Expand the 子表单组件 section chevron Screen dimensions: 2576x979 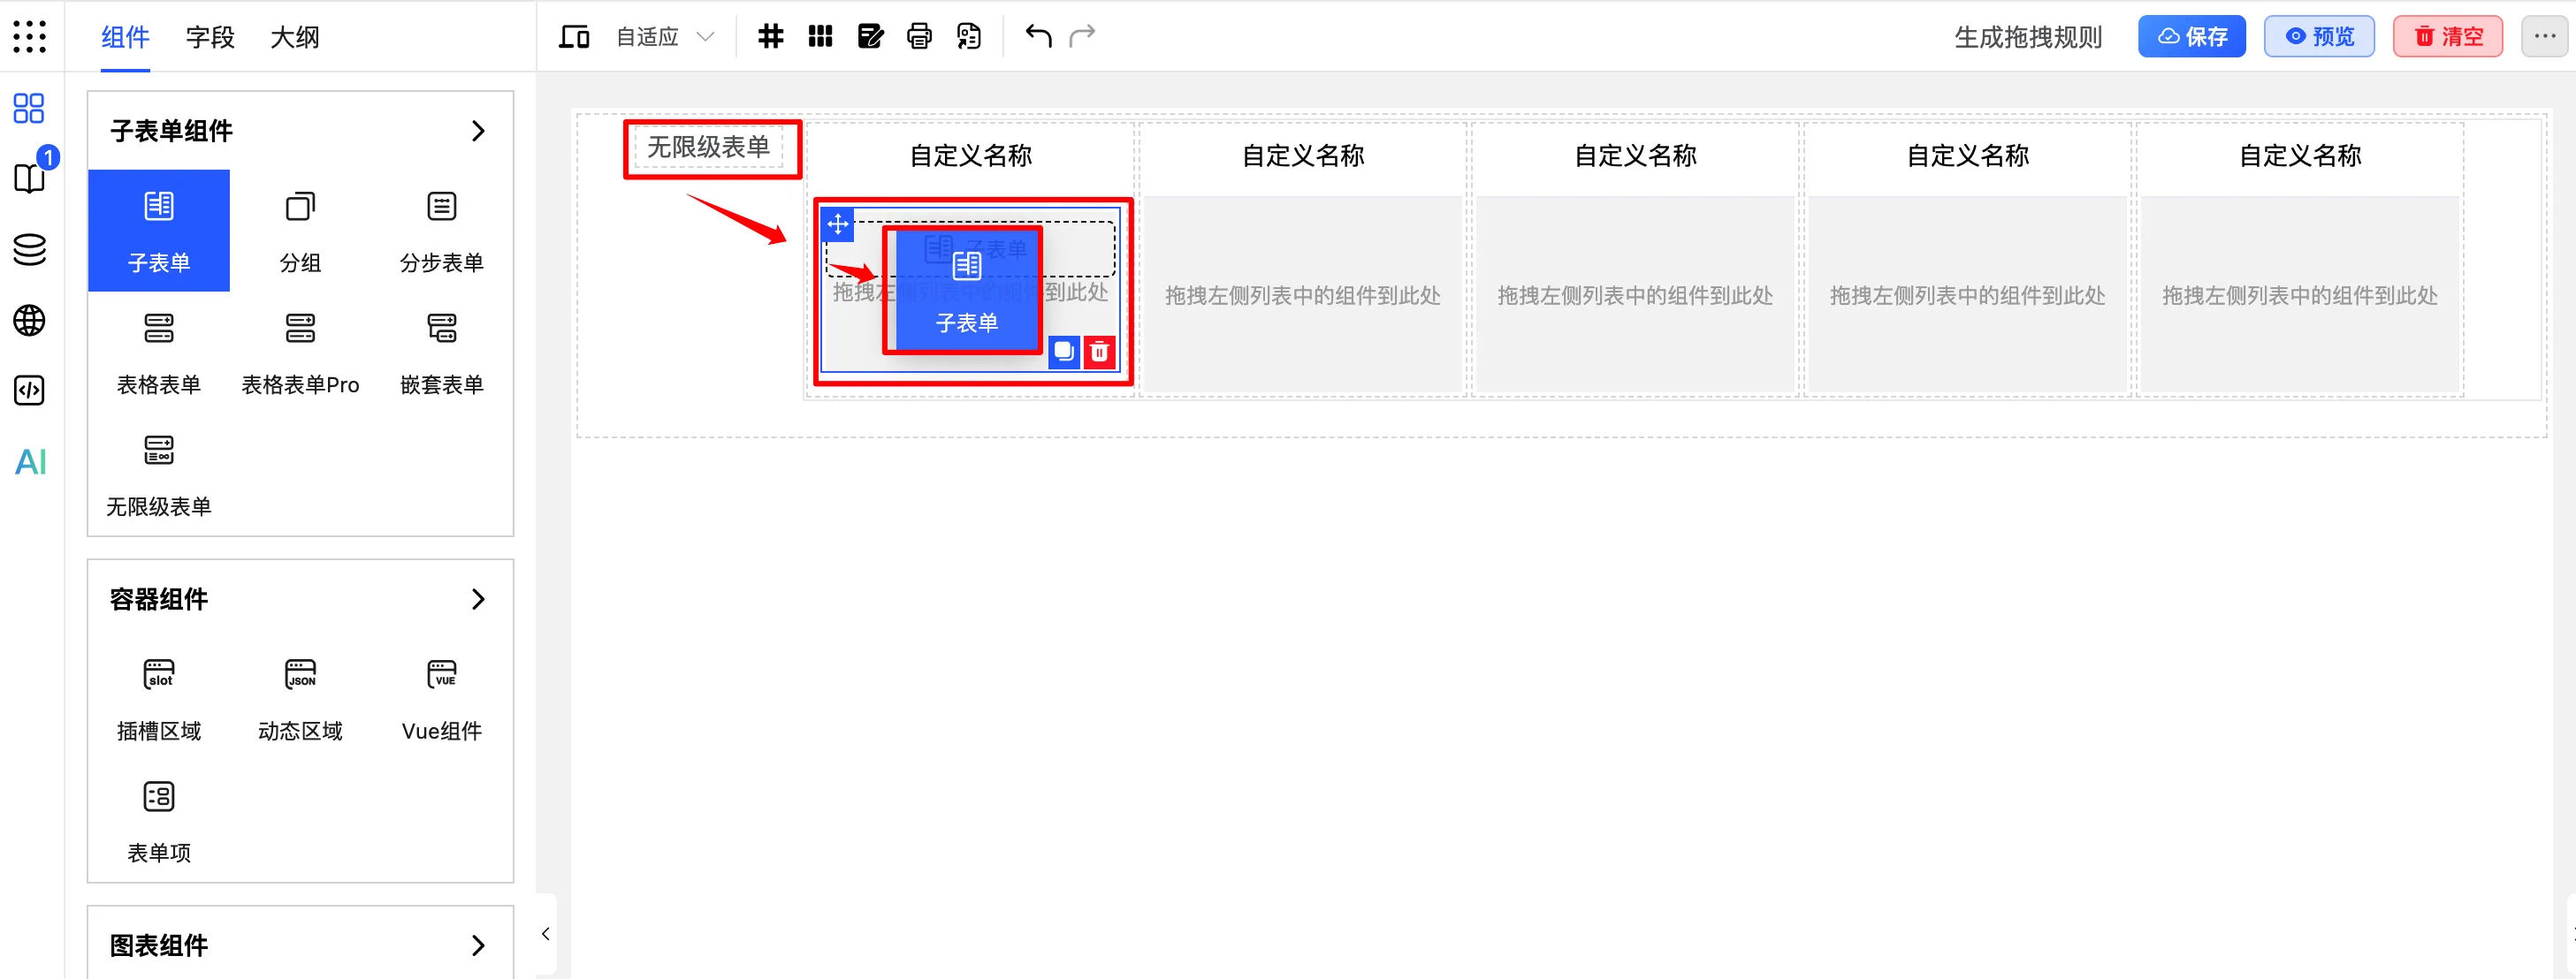click(x=478, y=131)
